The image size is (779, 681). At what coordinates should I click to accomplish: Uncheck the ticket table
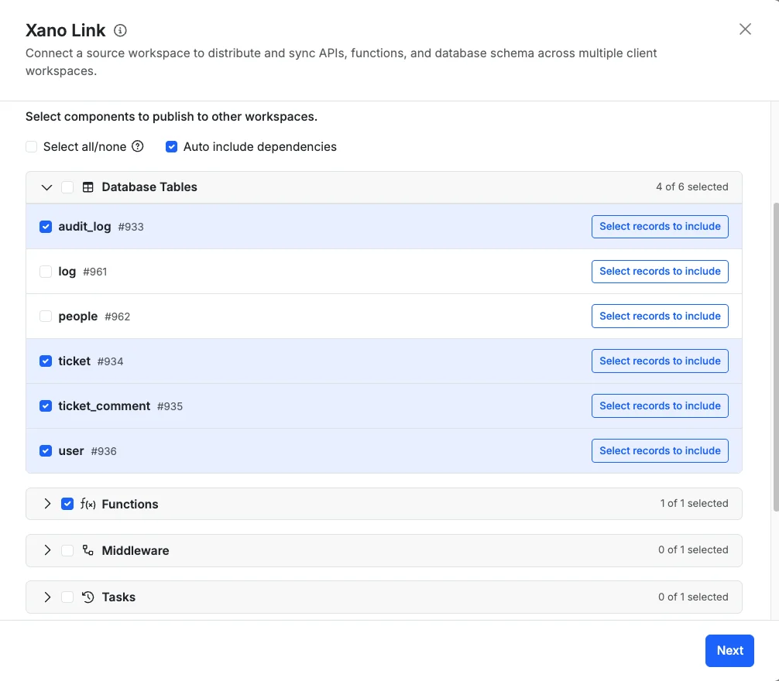click(45, 361)
